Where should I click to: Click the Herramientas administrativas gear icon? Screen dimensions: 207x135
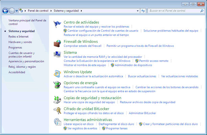pos(57,122)
